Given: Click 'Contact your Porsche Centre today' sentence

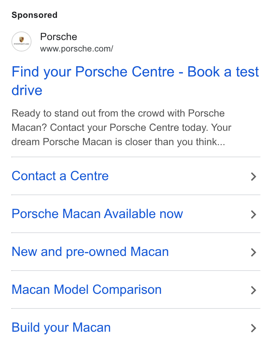Looking at the screenshot, I should coord(129,128).
